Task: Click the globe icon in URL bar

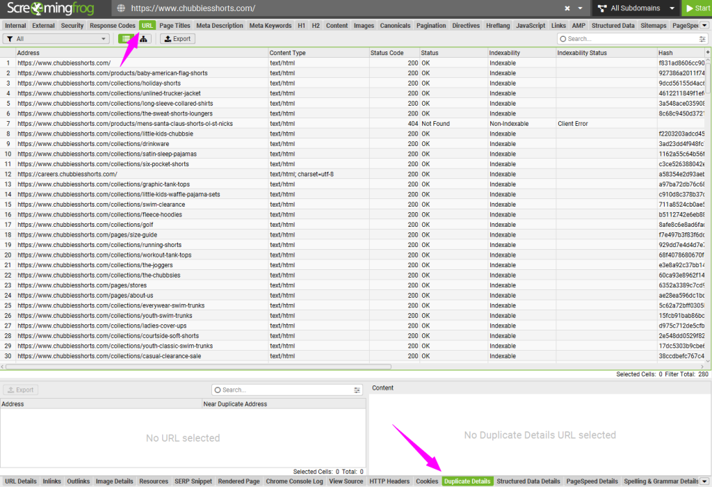Action: [x=122, y=8]
